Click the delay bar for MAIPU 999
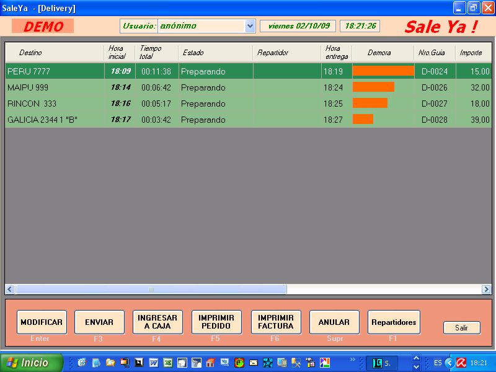Screen dimensions: 496x372 [374, 87]
